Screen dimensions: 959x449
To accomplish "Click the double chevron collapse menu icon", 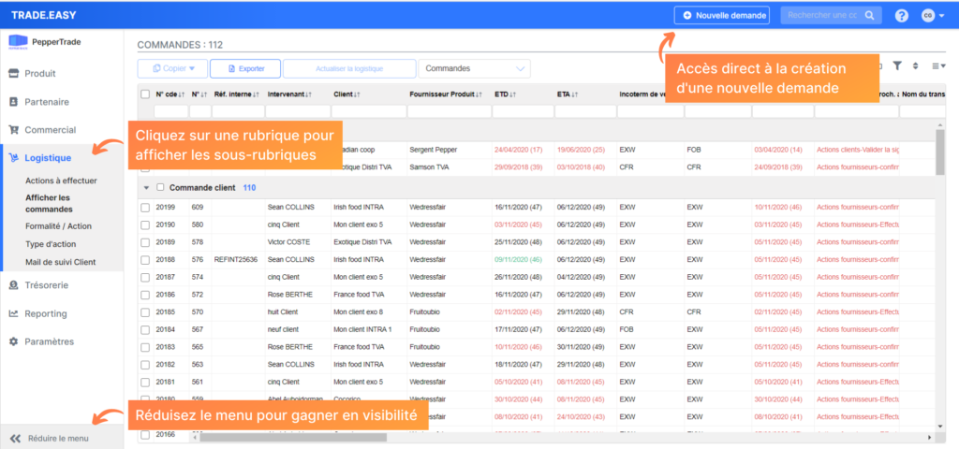I will 16,439.
